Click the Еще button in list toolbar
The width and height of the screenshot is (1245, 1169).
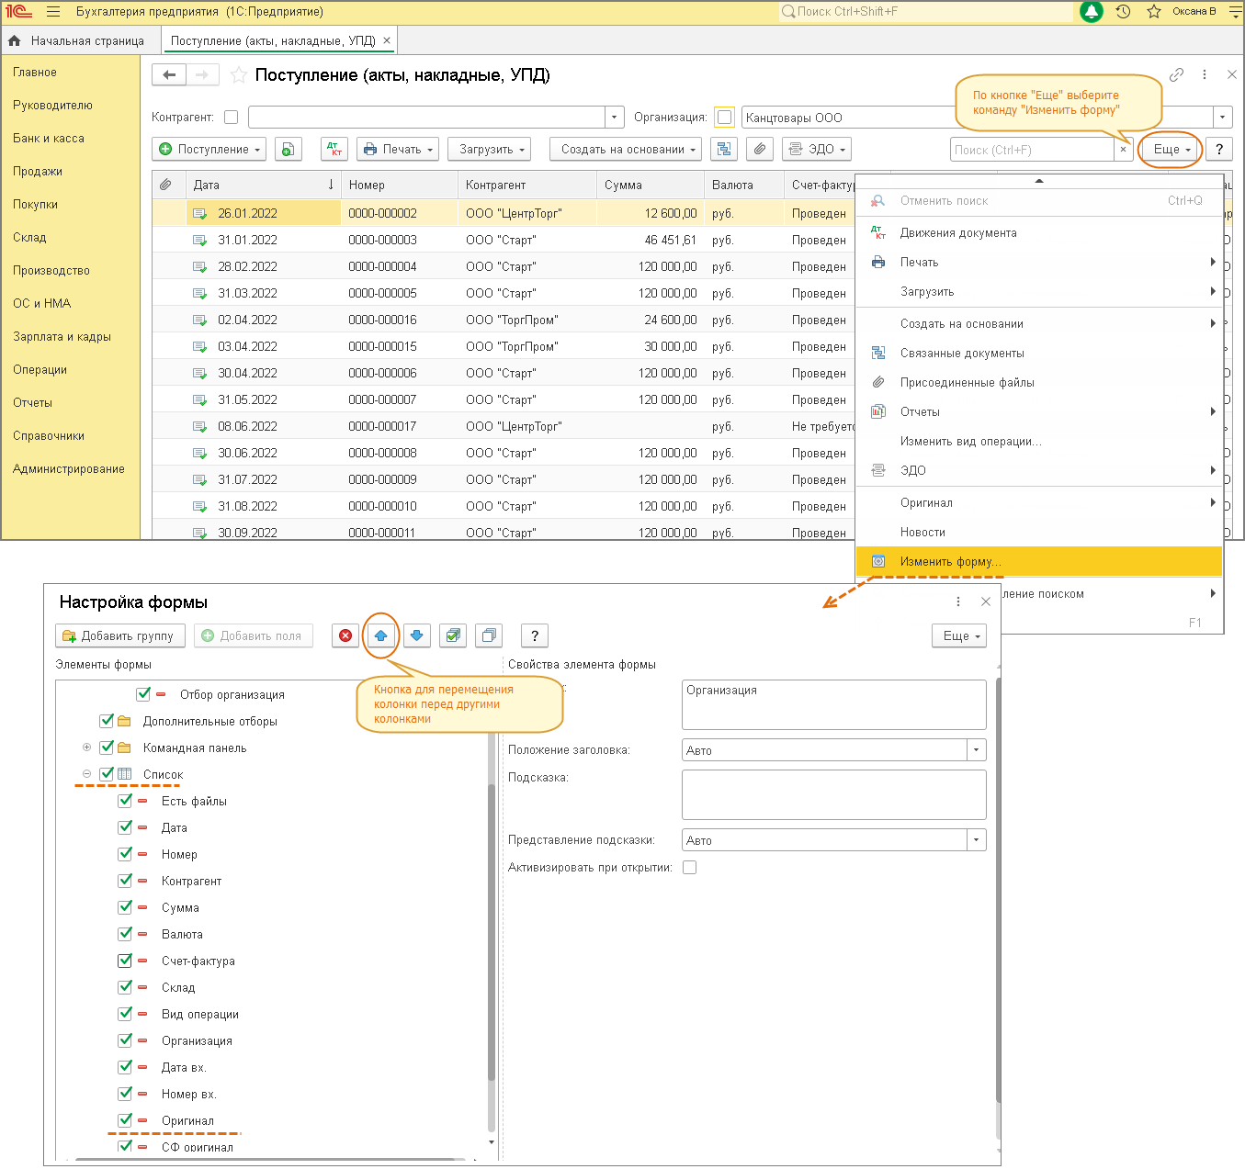point(1171,150)
